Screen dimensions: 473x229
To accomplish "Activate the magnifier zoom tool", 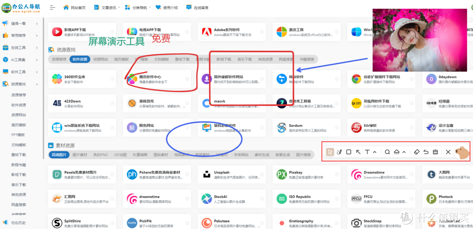I will point(387,152).
